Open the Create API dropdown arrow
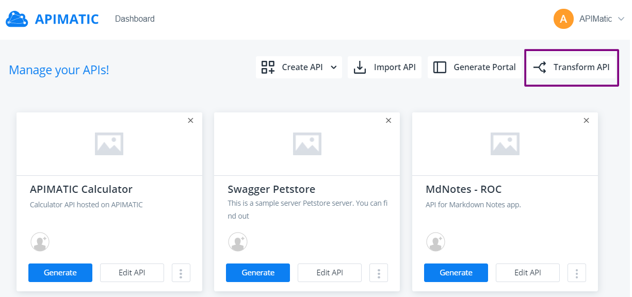The width and height of the screenshot is (632, 297). 333,68
